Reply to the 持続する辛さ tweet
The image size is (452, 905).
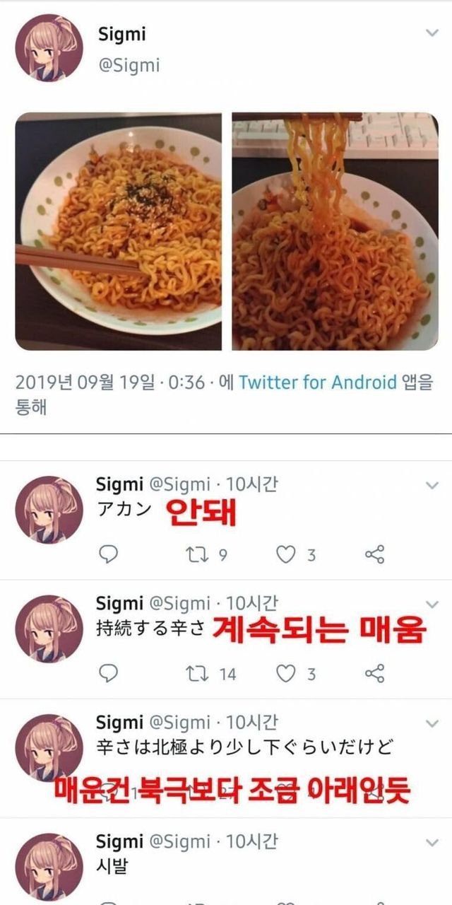pos(107,673)
